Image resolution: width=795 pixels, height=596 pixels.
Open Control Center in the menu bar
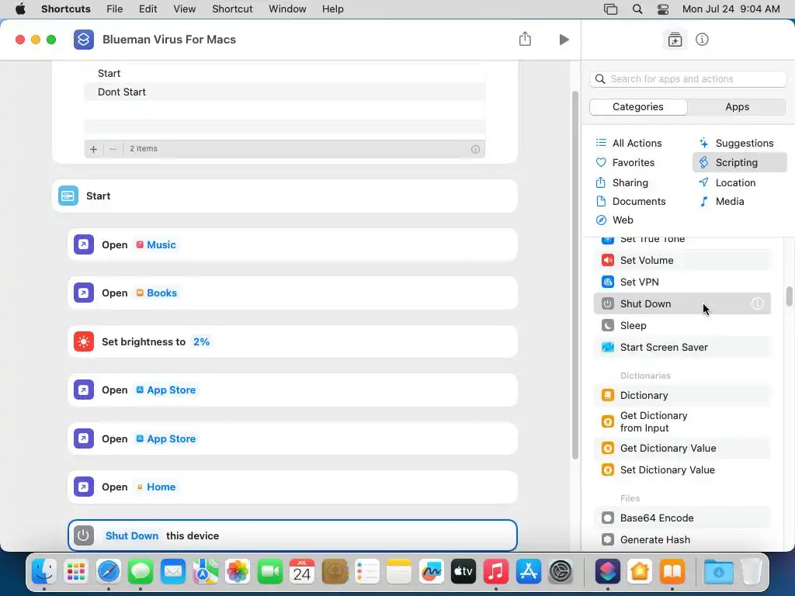point(663,9)
